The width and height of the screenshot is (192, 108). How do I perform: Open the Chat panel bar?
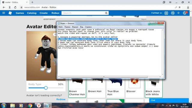pyautogui.click(x=169, y=100)
